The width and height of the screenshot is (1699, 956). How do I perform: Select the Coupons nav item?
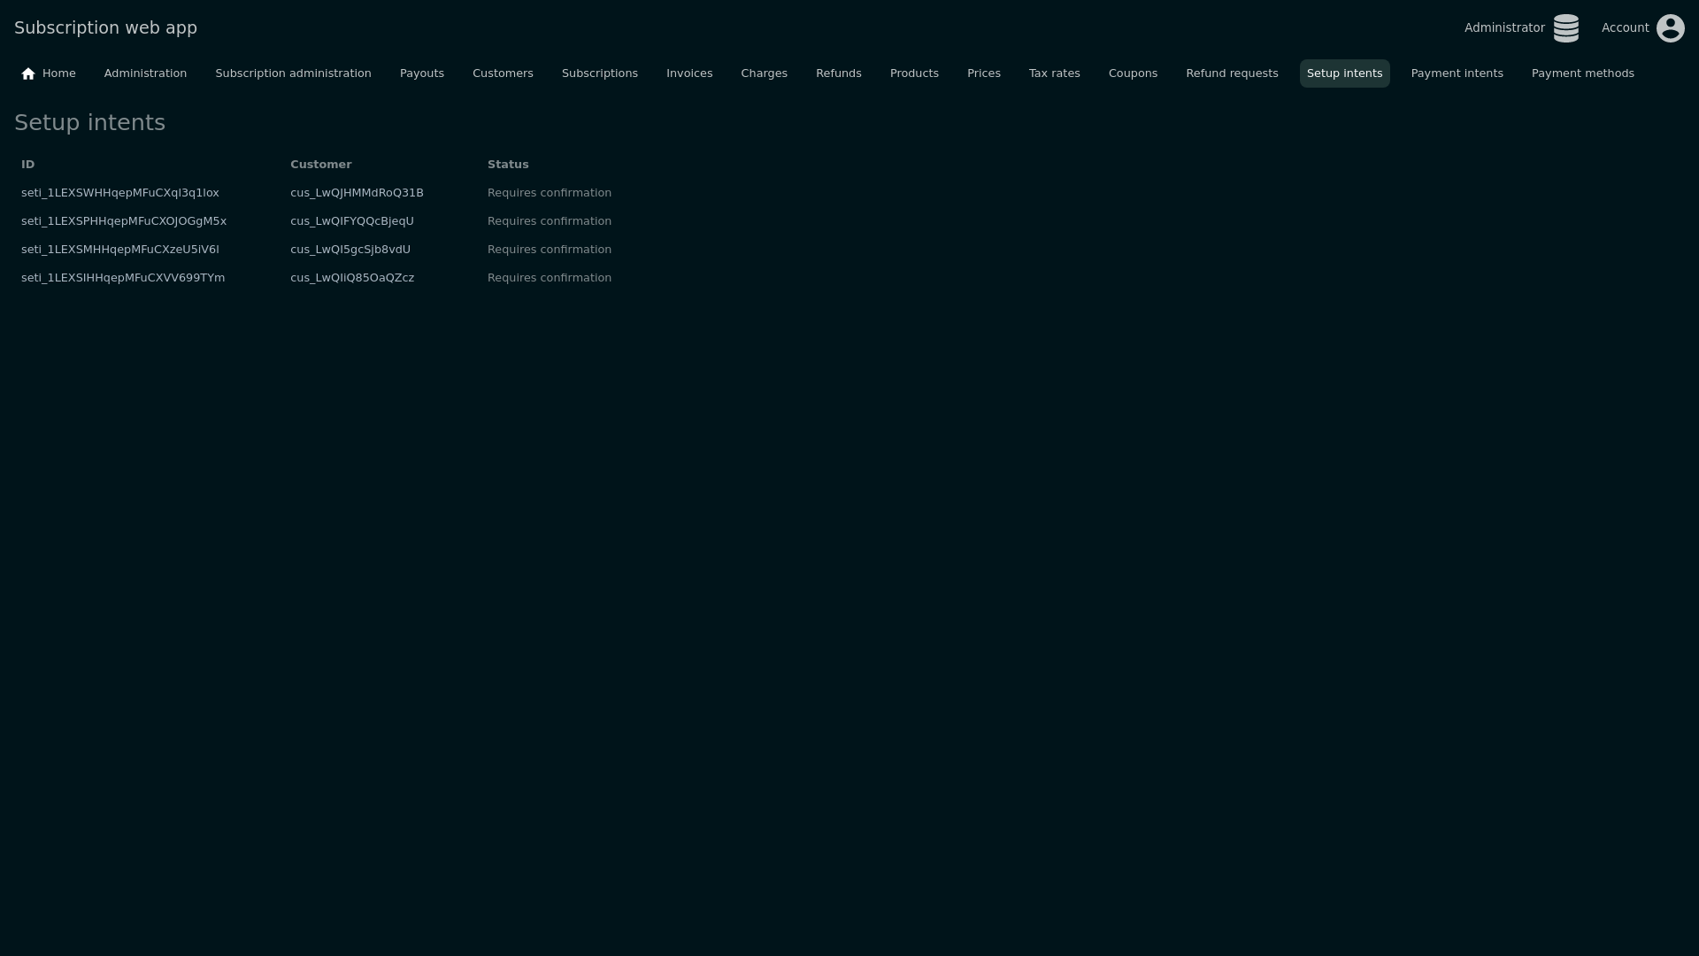[x=1133, y=73]
